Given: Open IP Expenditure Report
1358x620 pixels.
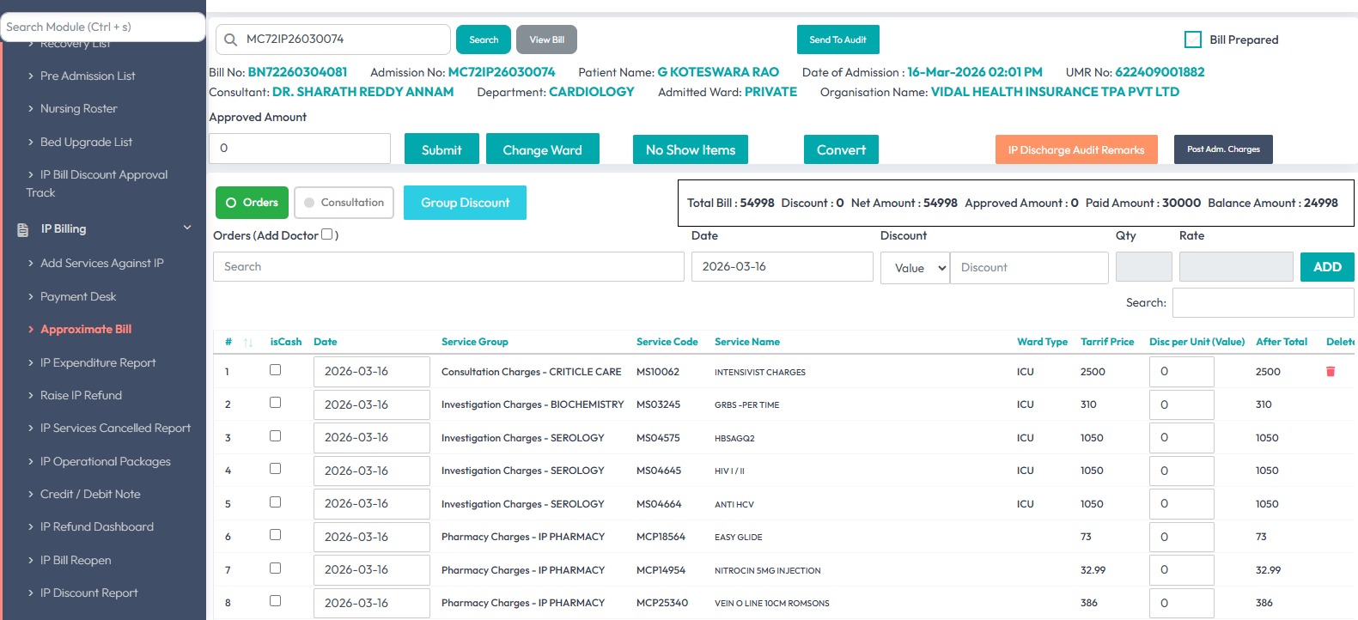Looking at the screenshot, I should (98, 362).
